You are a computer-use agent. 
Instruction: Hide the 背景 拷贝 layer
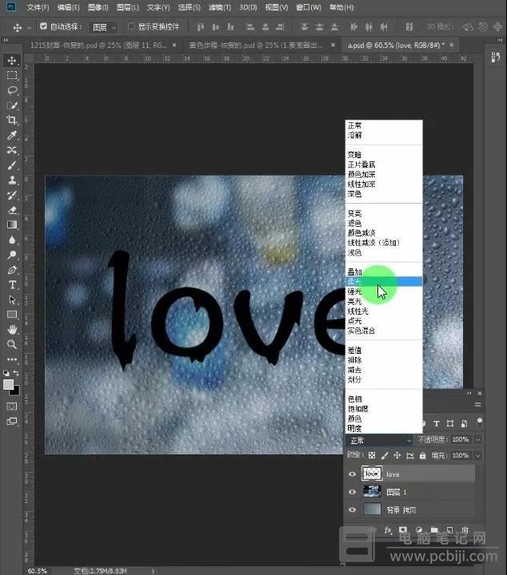pos(352,510)
